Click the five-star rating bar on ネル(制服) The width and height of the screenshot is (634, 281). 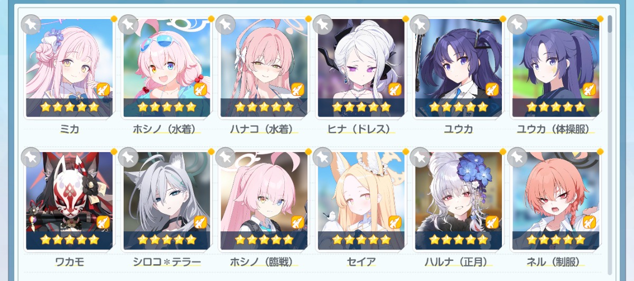pyautogui.click(x=555, y=240)
